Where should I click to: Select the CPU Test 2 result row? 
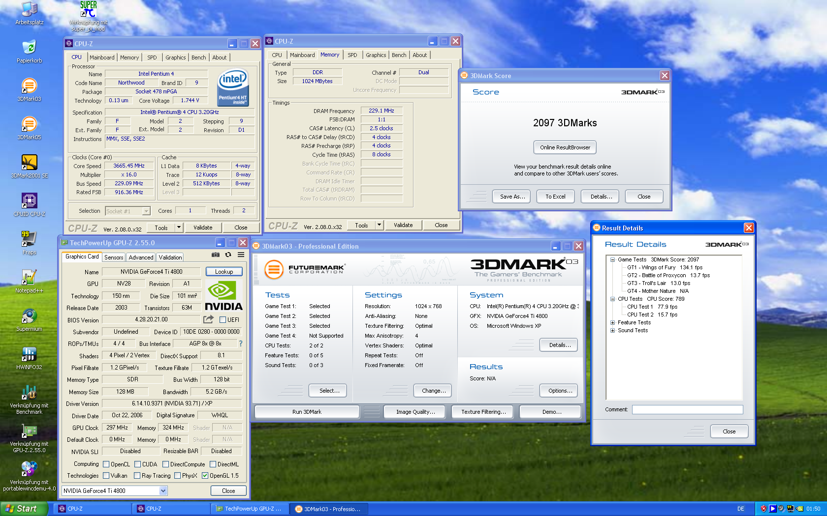[652, 315]
